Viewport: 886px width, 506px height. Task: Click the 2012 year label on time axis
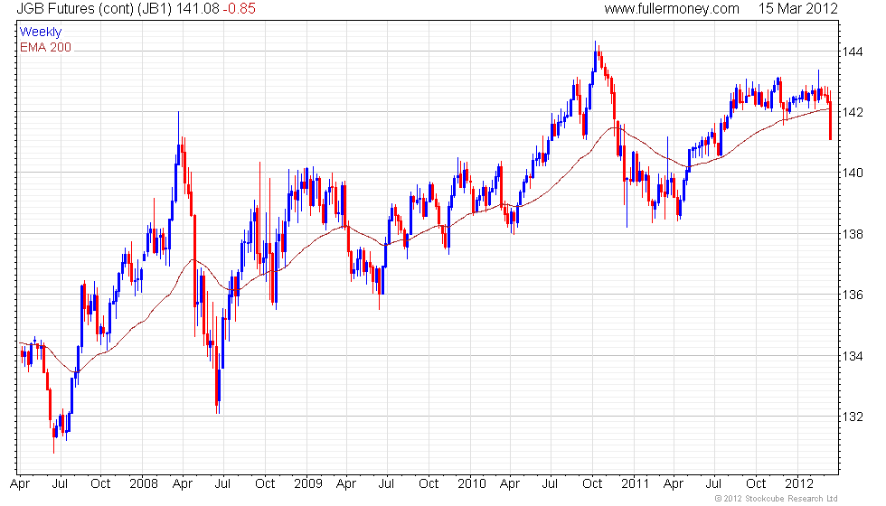point(799,484)
